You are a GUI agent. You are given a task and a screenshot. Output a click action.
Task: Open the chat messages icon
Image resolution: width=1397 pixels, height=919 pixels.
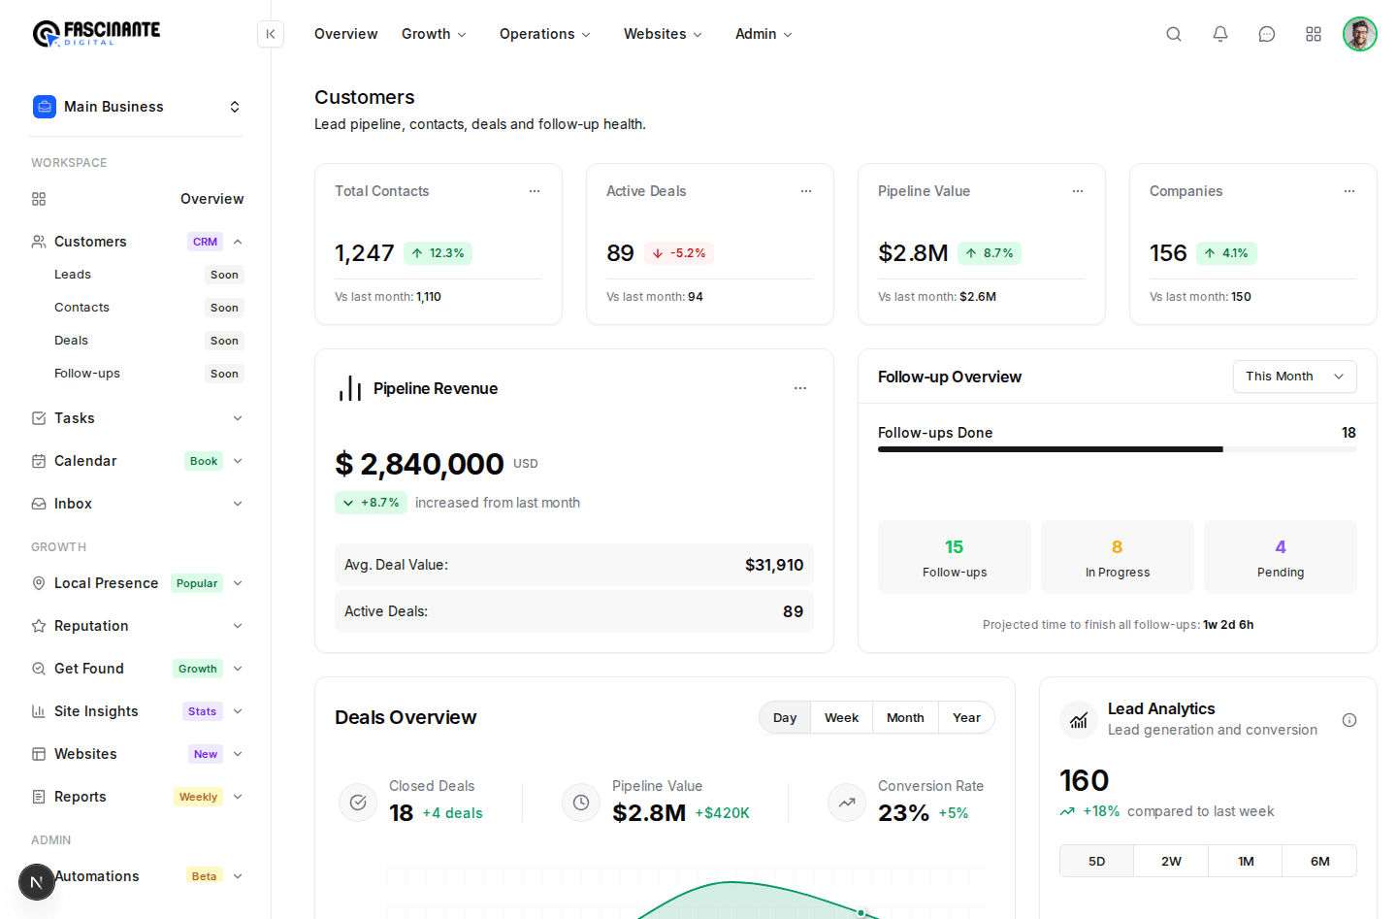pyautogui.click(x=1267, y=34)
